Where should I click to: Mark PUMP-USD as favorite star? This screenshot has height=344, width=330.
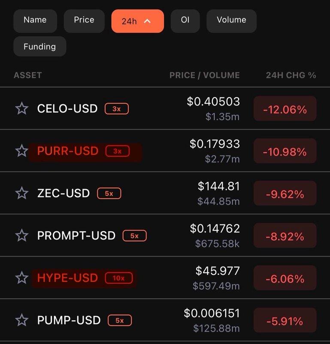click(22, 320)
